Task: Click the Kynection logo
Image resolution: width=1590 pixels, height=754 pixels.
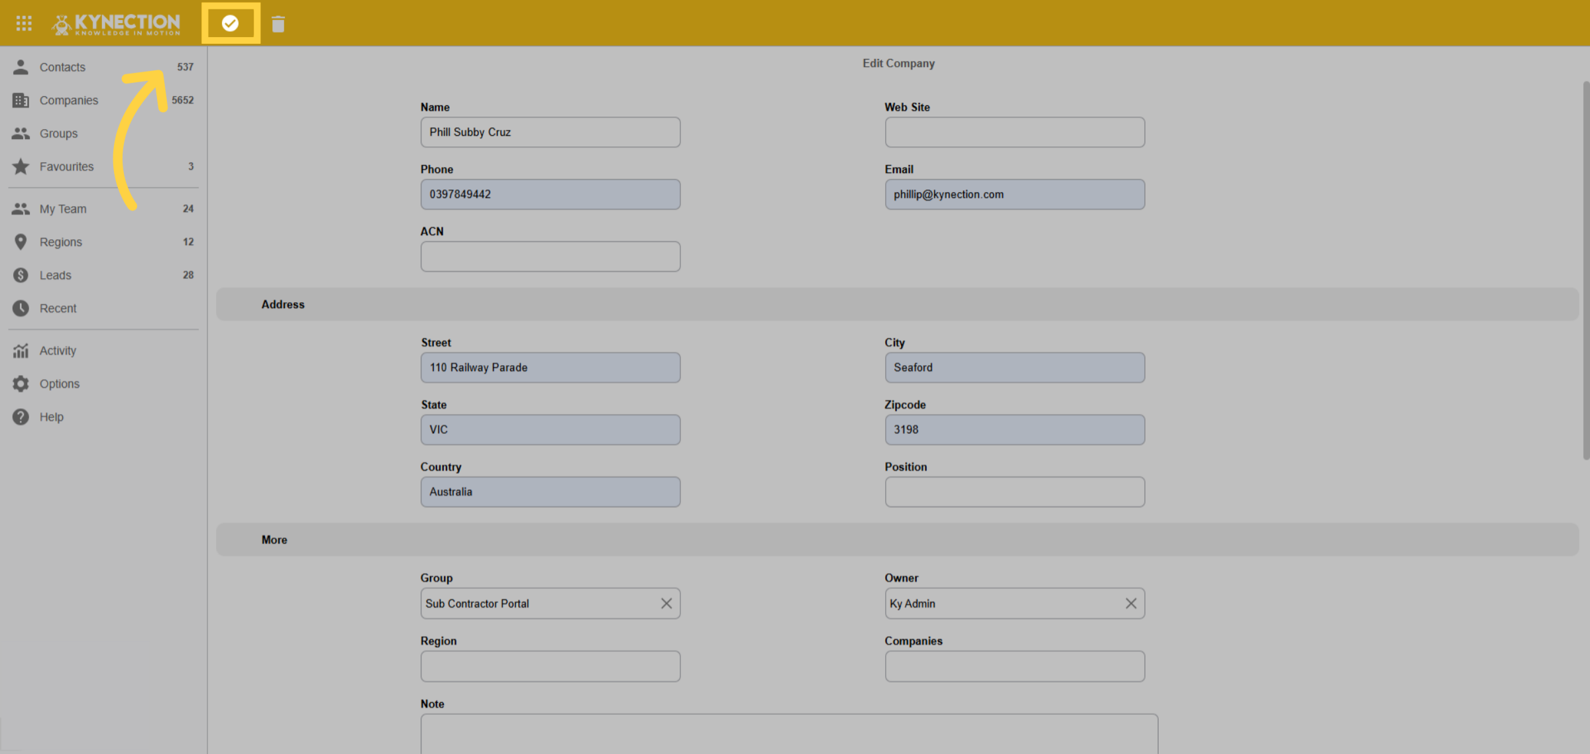Action: (117, 25)
